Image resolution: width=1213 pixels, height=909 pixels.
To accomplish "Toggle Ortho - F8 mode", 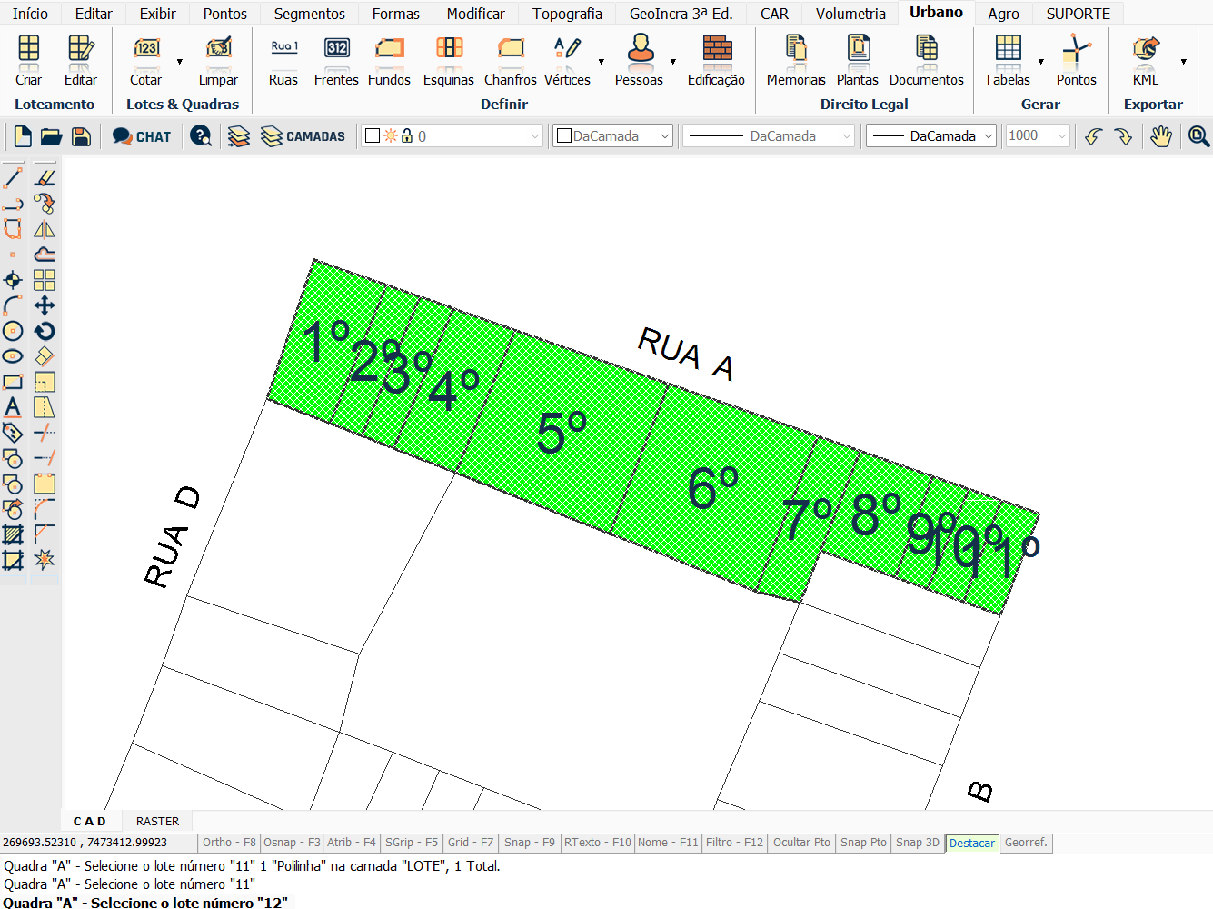I will coord(229,843).
